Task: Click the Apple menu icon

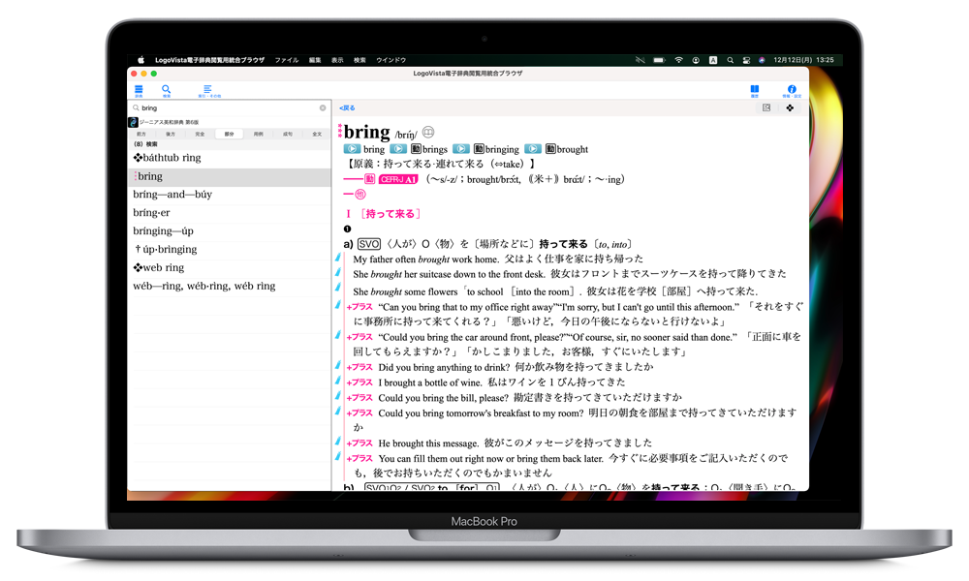Action: click(141, 60)
